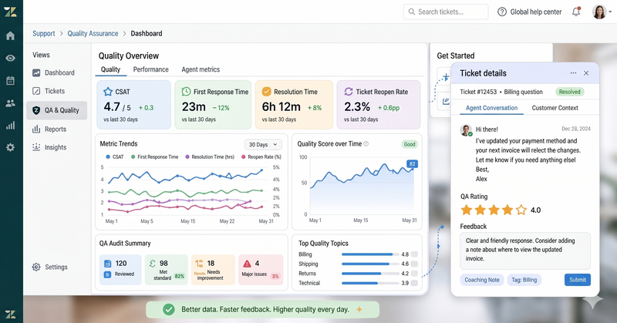Select QA & Quality in Views sidebar

tap(56, 110)
